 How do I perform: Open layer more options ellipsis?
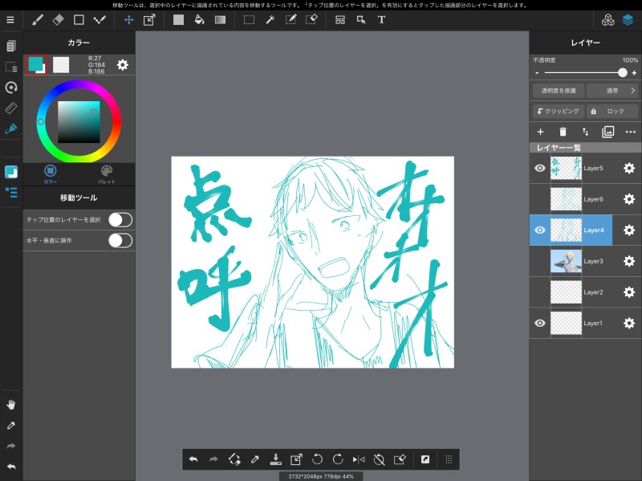(631, 132)
